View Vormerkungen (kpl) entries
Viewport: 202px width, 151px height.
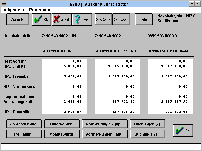(104, 124)
